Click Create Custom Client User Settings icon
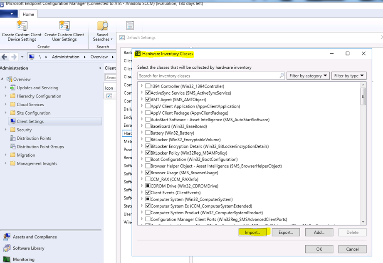383x263 pixels. [x=64, y=26]
